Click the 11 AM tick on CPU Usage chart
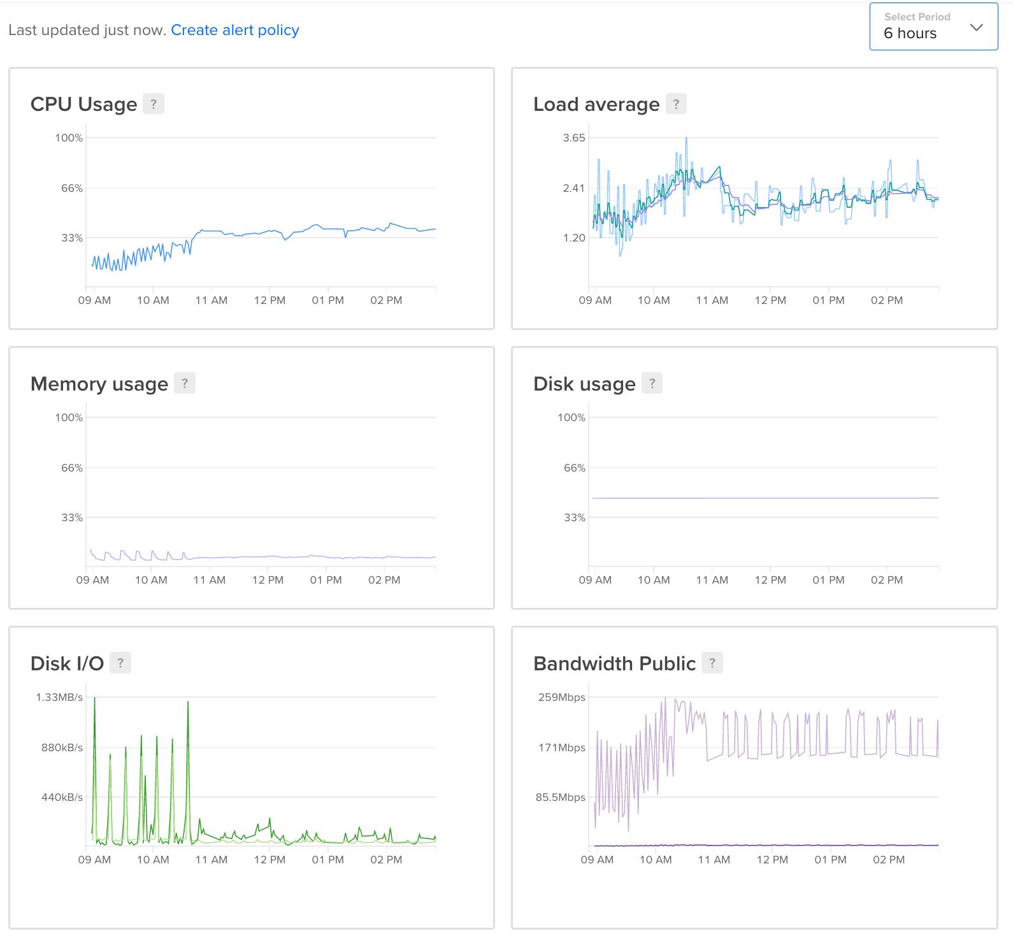Image resolution: width=1013 pixels, height=943 pixels. tap(212, 300)
